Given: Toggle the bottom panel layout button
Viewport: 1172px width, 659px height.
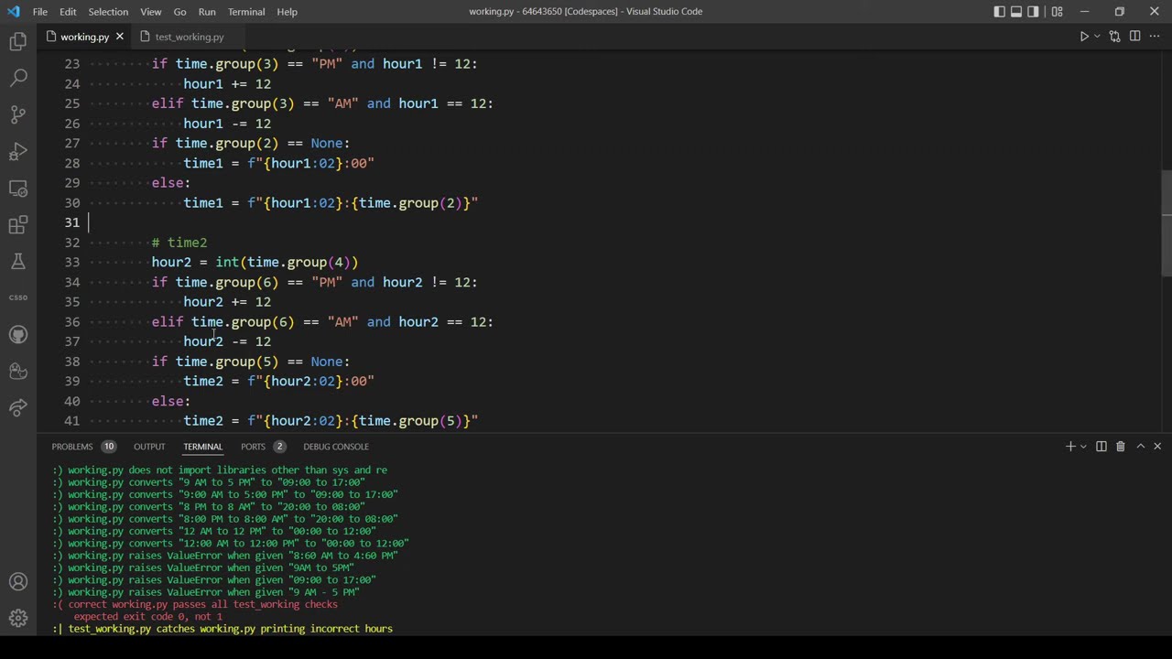Looking at the screenshot, I should click(x=1016, y=12).
